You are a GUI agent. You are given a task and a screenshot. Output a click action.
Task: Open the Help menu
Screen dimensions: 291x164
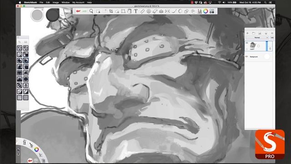pyautogui.click(x=89, y=2)
